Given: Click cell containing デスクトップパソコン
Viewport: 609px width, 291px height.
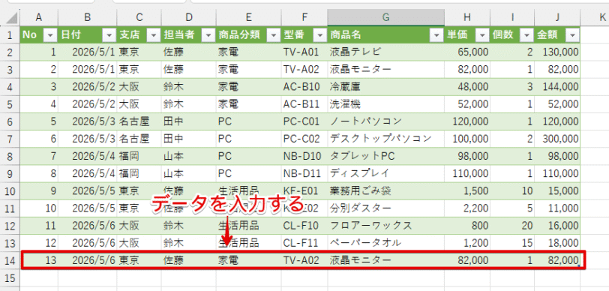Looking at the screenshot, I should 386,139.
